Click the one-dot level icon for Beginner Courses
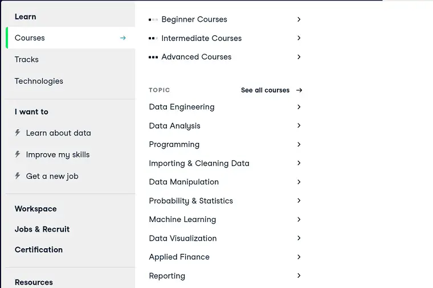Image resolution: width=433 pixels, height=288 pixels. (x=153, y=19)
